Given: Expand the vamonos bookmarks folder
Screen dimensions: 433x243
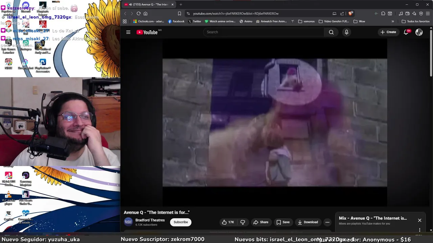Looking at the screenshot, I should tap(306, 21).
